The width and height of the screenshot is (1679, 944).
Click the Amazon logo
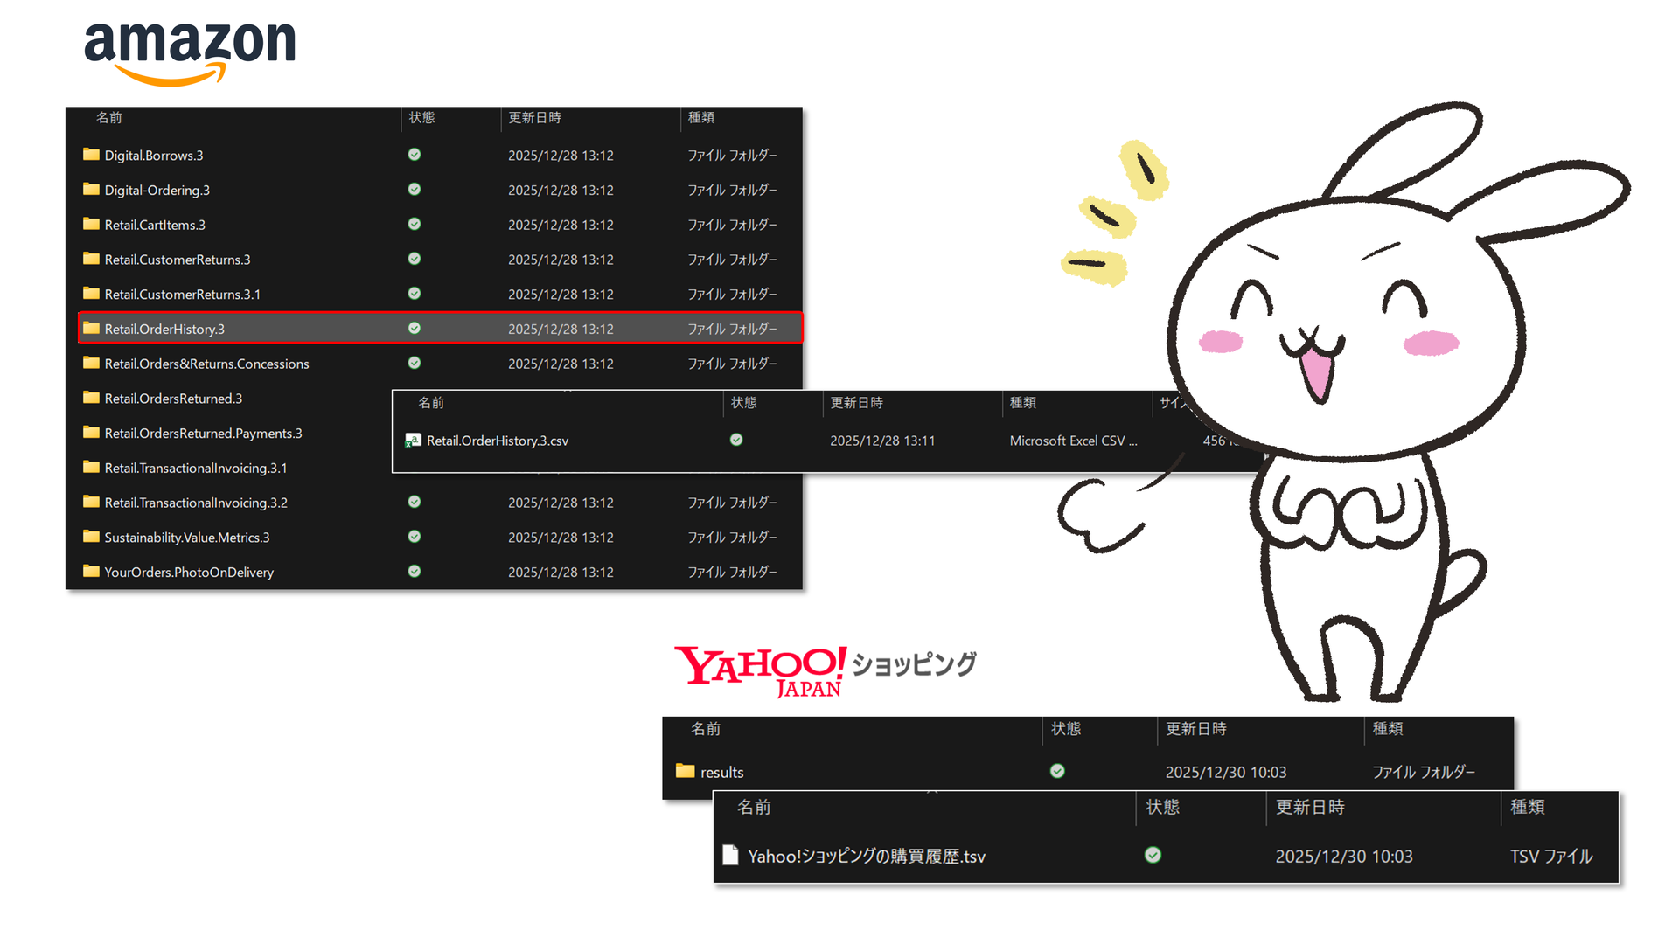190,52
